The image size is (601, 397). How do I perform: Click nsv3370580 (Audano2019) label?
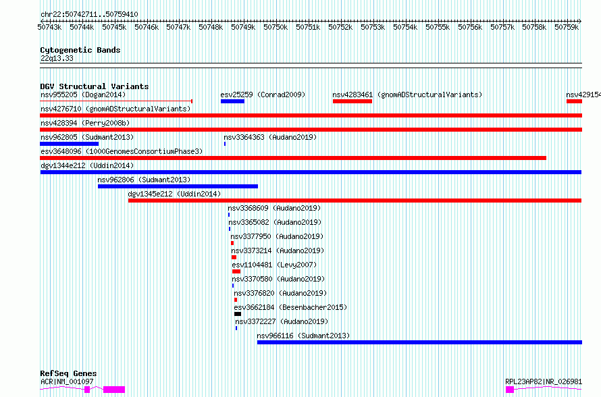[x=279, y=279]
